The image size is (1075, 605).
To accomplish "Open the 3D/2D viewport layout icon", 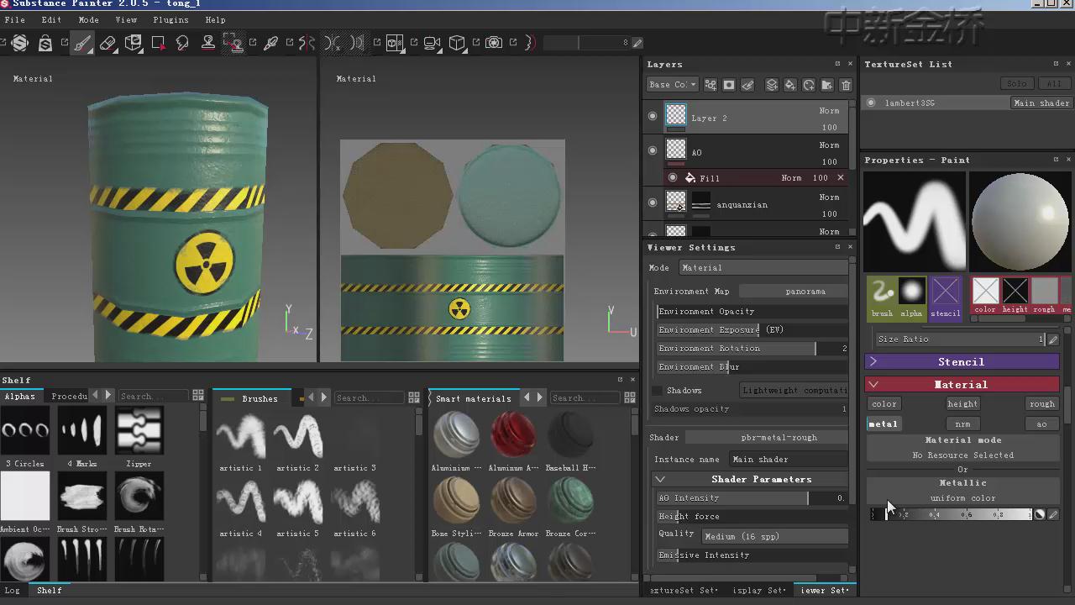I will tap(395, 43).
